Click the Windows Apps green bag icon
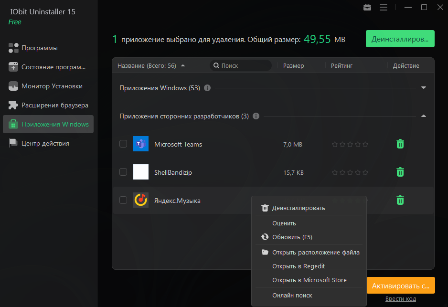448x307 pixels. 13,124
